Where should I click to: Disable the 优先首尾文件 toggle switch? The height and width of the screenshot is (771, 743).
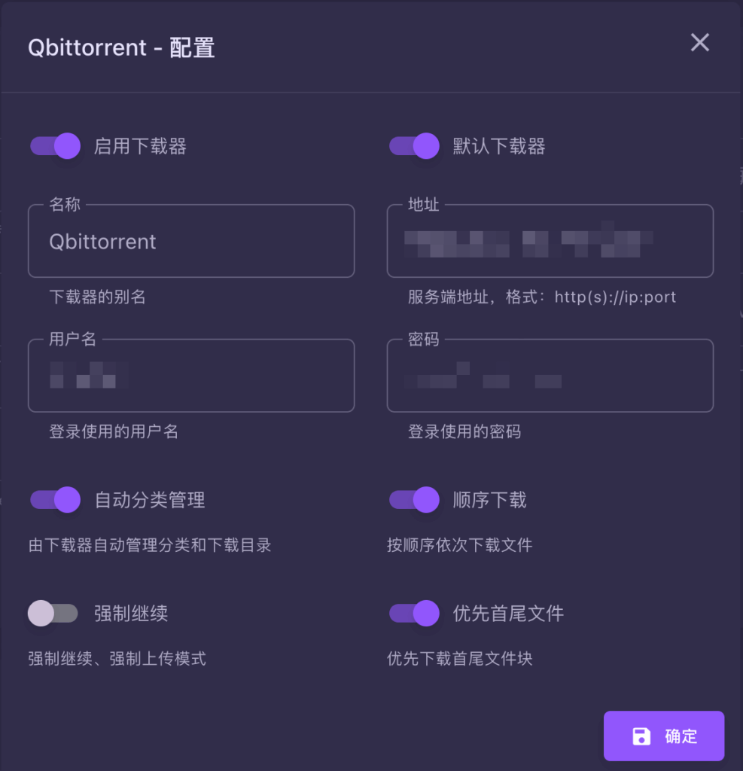pos(415,613)
